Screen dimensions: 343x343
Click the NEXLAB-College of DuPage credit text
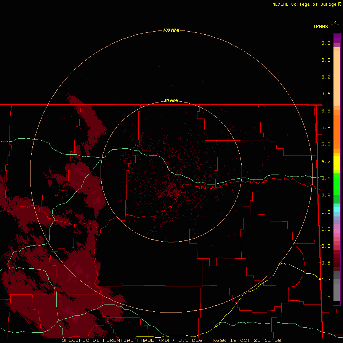(x=304, y=4)
